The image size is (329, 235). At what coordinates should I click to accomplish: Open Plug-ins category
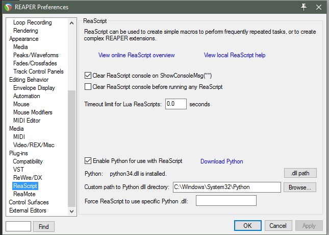(18, 153)
